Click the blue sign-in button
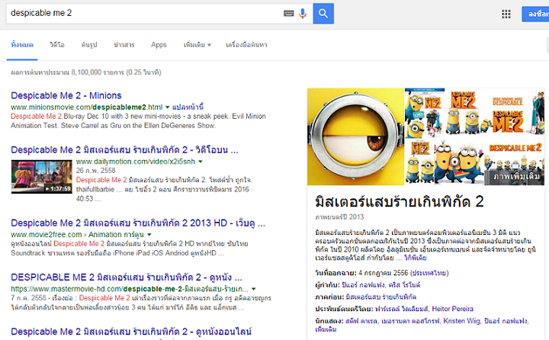The width and height of the screenshot is (549, 340). coord(535,14)
